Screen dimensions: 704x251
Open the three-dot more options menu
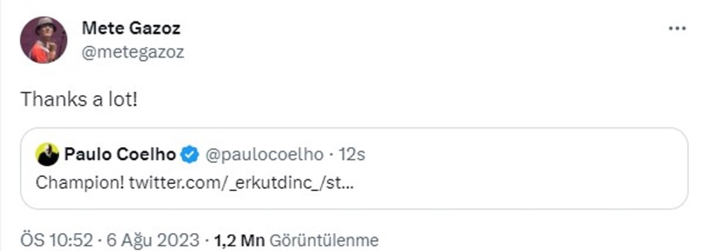677,28
